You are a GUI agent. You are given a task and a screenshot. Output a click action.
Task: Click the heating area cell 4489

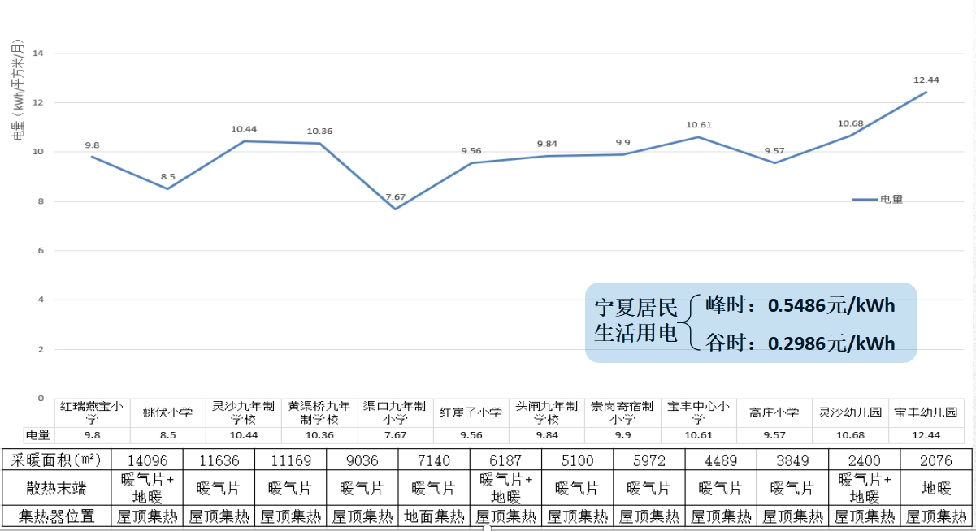point(721,460)
